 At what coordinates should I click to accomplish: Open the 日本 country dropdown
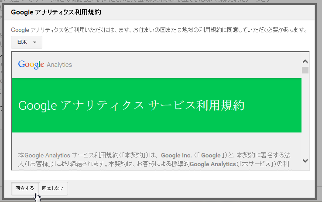click(x=27, y=42)
